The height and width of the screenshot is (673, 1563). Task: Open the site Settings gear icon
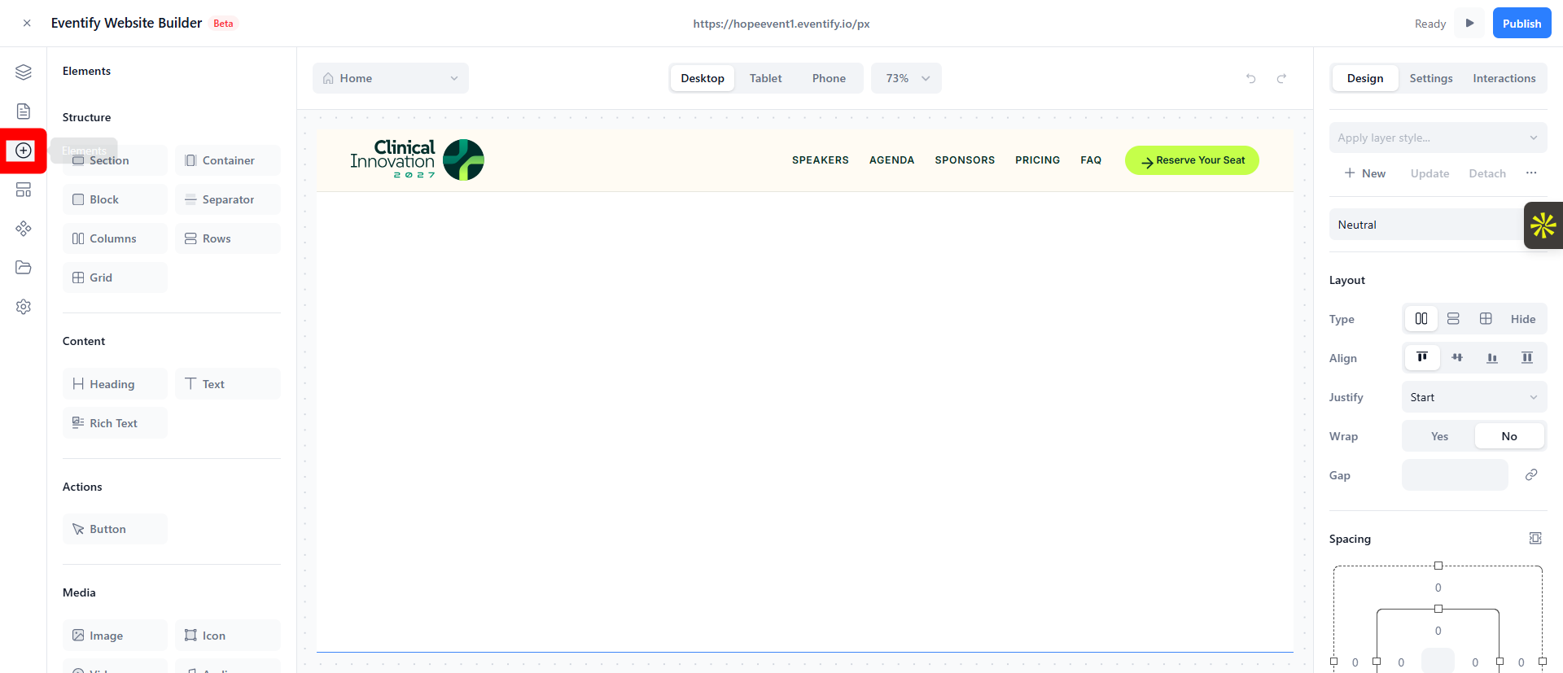coord(24,307)
